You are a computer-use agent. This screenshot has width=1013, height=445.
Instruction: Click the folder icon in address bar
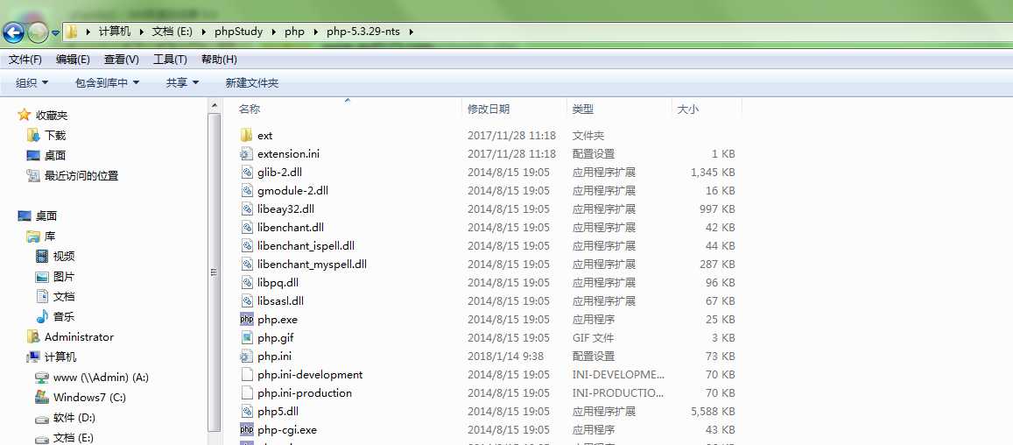tap(73, 31)
